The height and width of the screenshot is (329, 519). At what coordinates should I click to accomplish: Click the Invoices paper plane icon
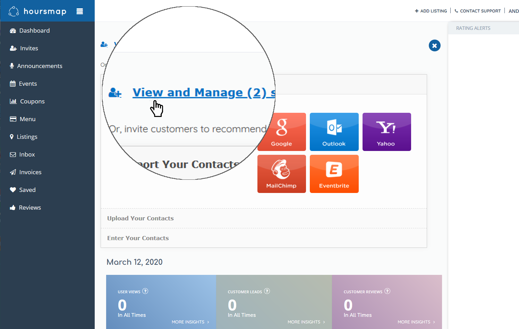tap(13, 172)
